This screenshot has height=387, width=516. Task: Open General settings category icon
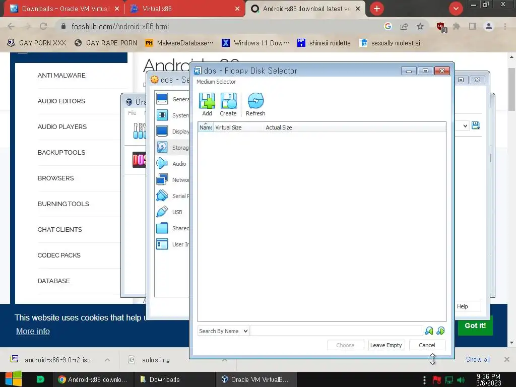pos(162,99)
